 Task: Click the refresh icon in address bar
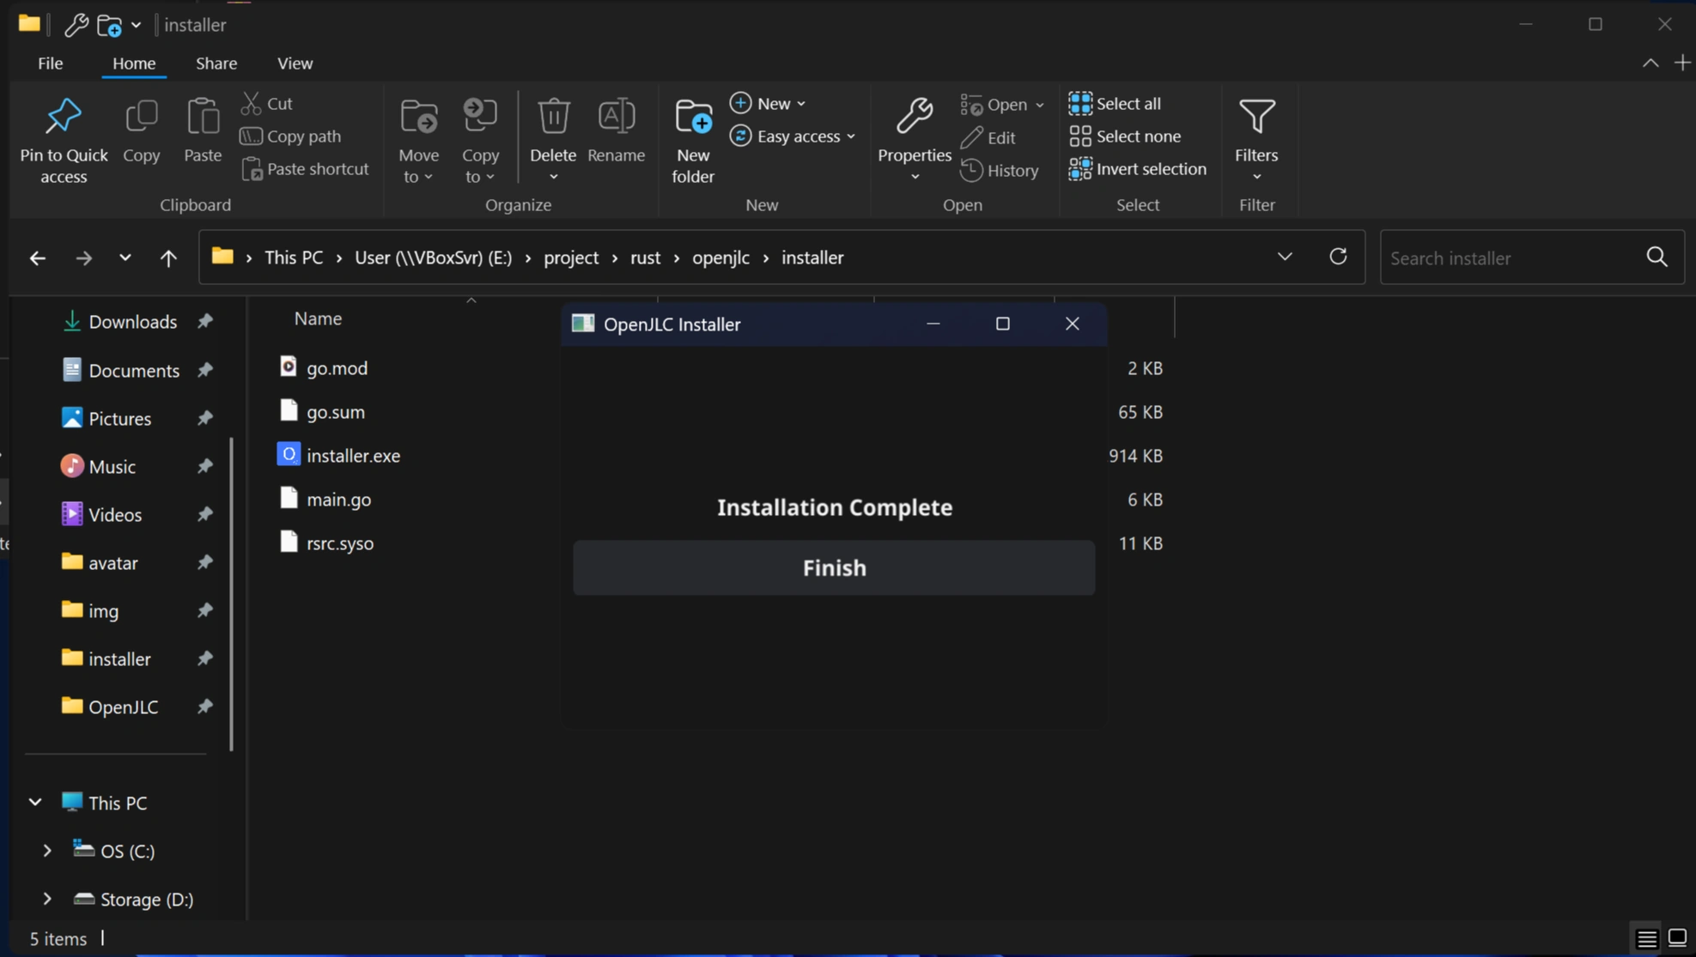click(1338, 257)
